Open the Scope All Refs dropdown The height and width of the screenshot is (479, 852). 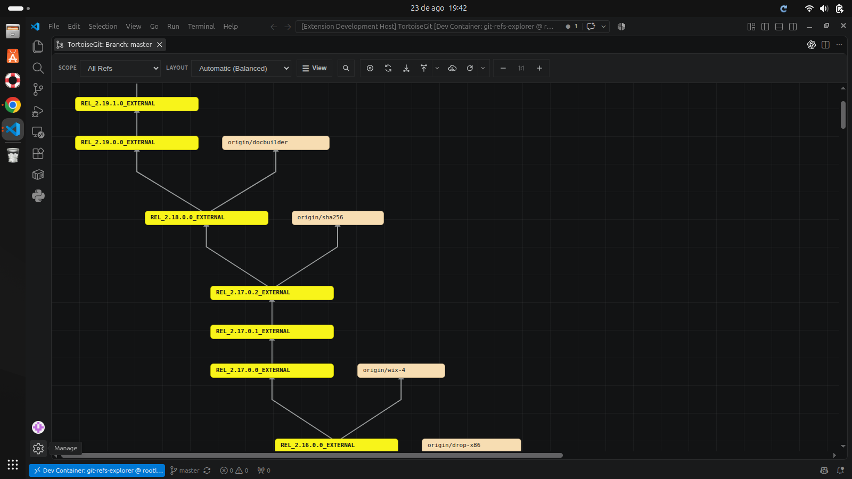tap(120, 68)
